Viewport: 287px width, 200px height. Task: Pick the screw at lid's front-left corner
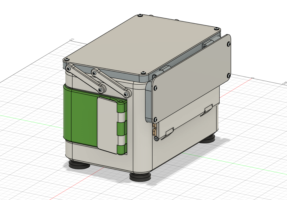click(67, 59)
